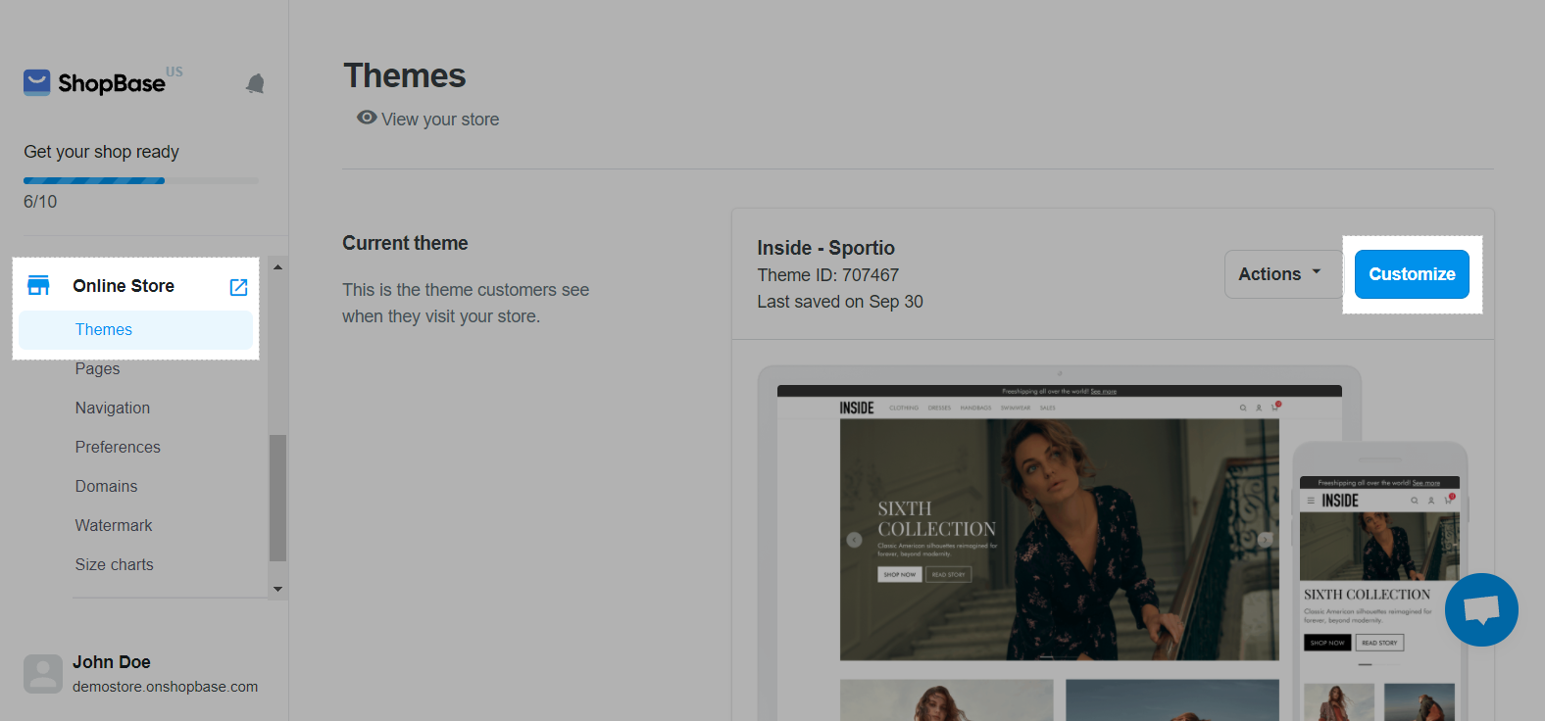1545x721 pixels.
Task: Click John Doe's avatar icon
Action: coord(43,674)
